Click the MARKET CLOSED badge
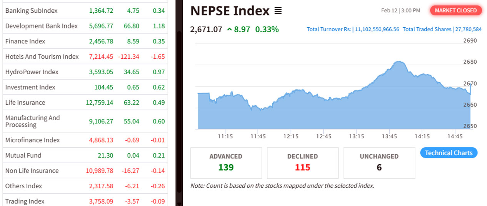 tap(456, 10)
